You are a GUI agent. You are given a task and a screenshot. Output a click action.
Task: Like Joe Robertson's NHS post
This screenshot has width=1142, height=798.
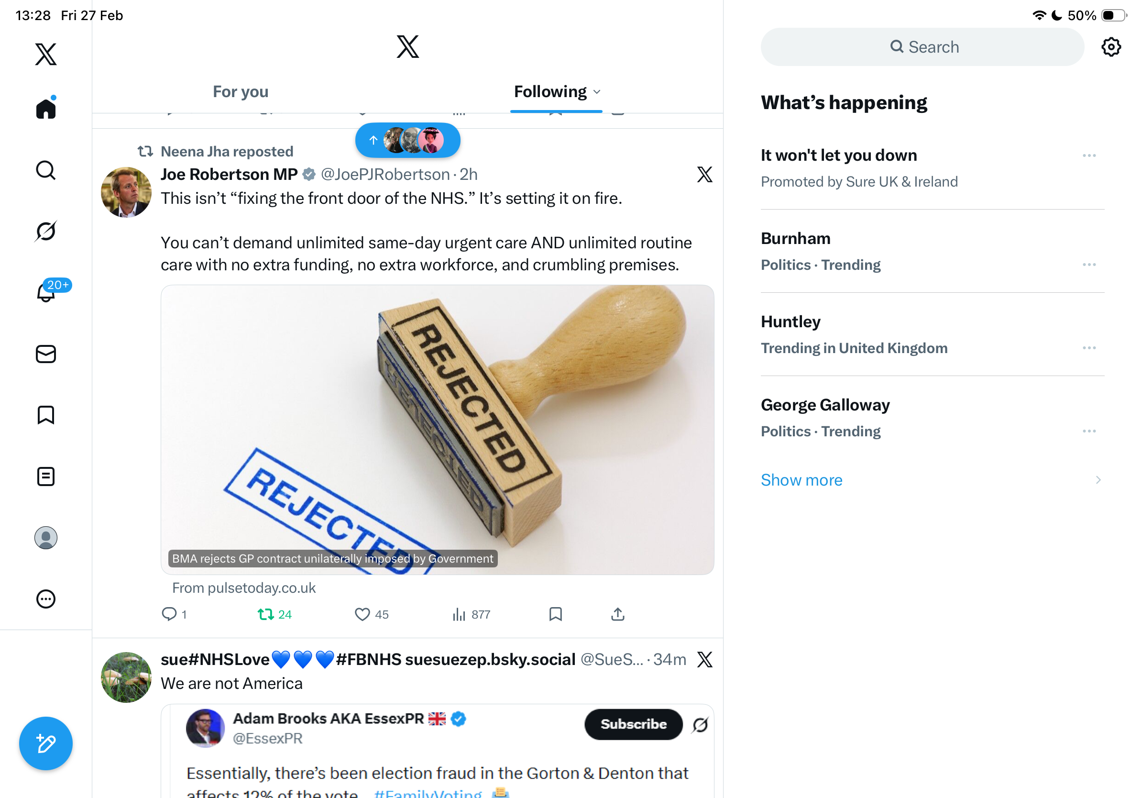362,614
